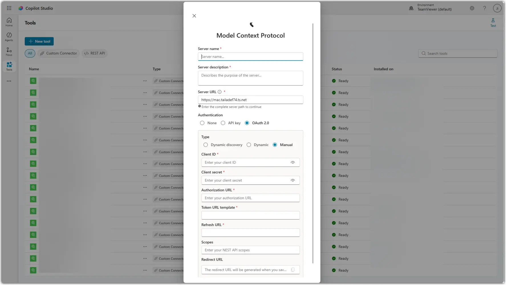Choose API key authentication

click(x=223, y=123)
